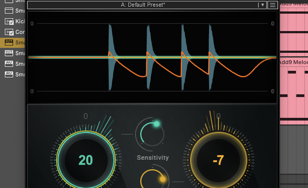Click the window icon above the Kick row

(x=9, y=11)
